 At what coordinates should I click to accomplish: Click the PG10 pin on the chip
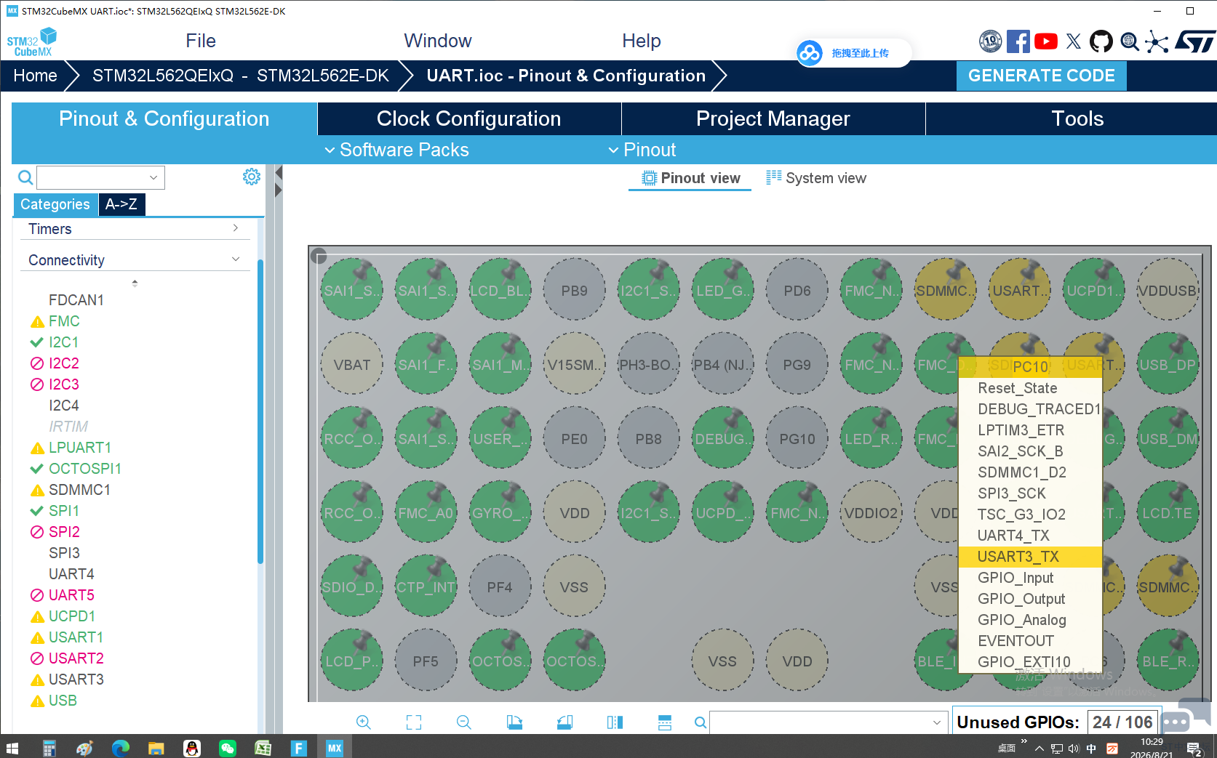[797, 439]
